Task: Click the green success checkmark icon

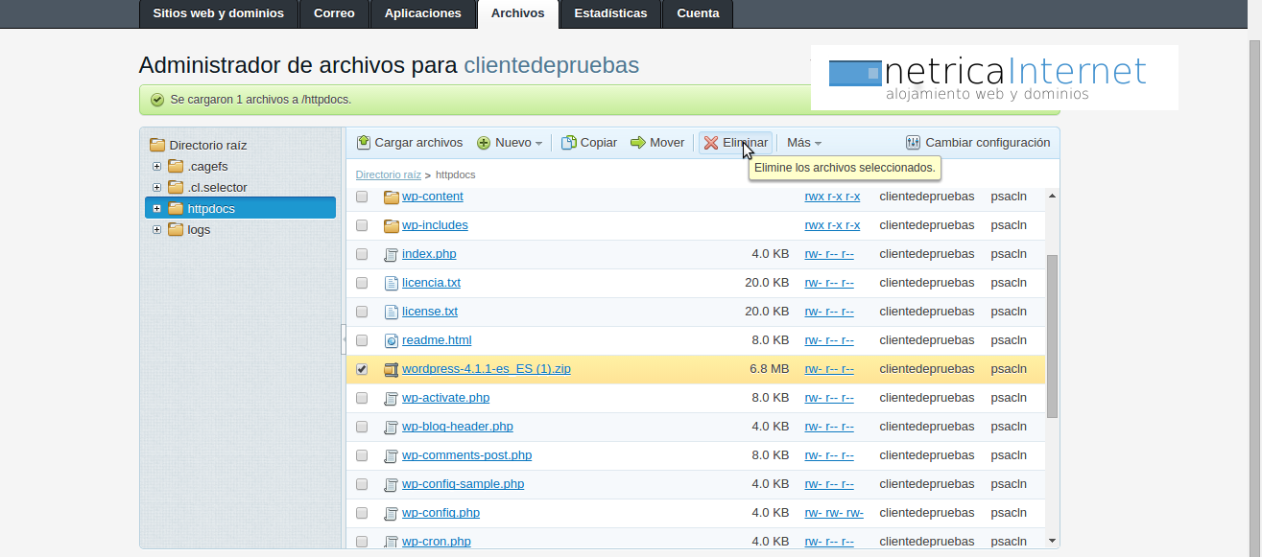Action: tap(156, 99)
